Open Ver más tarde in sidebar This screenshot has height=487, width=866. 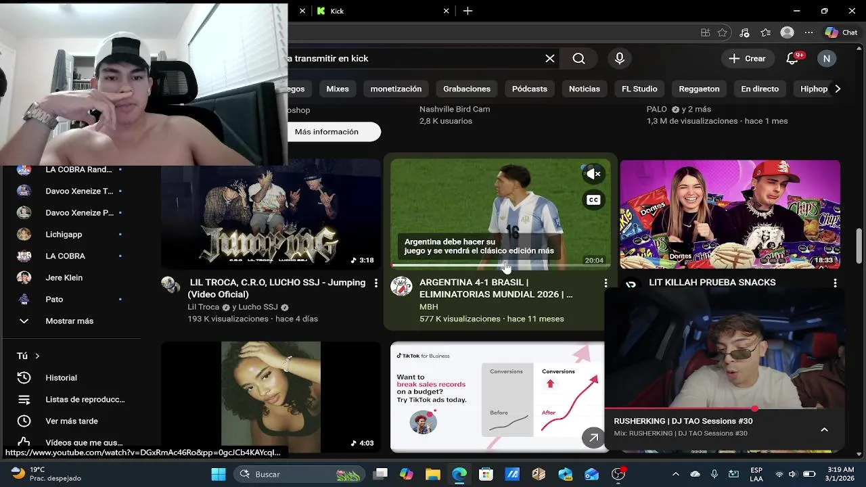coord(71,421)
